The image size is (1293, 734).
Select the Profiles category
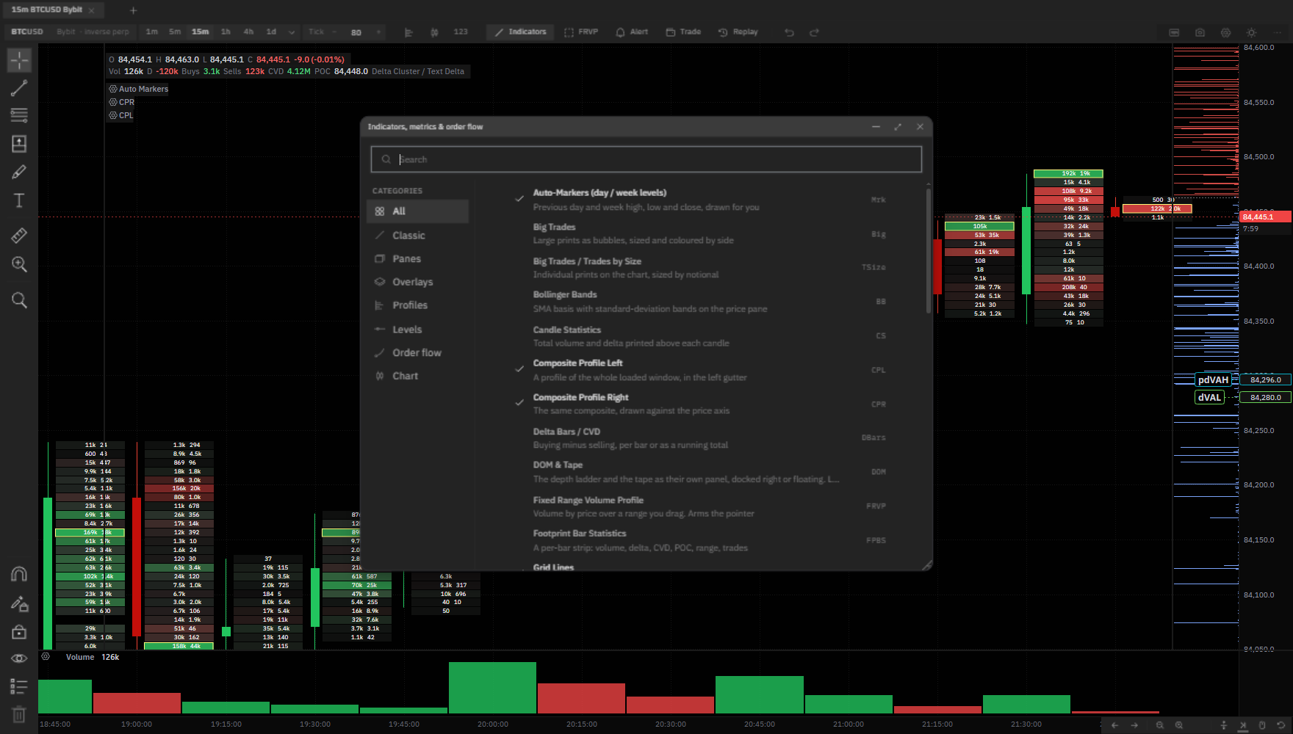pyautogui.click(x=417, y=305)
